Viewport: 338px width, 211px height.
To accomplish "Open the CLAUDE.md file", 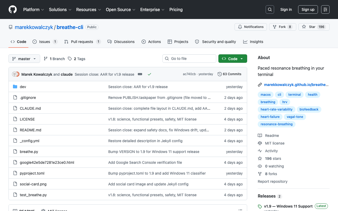I will [x=30, y=108].
